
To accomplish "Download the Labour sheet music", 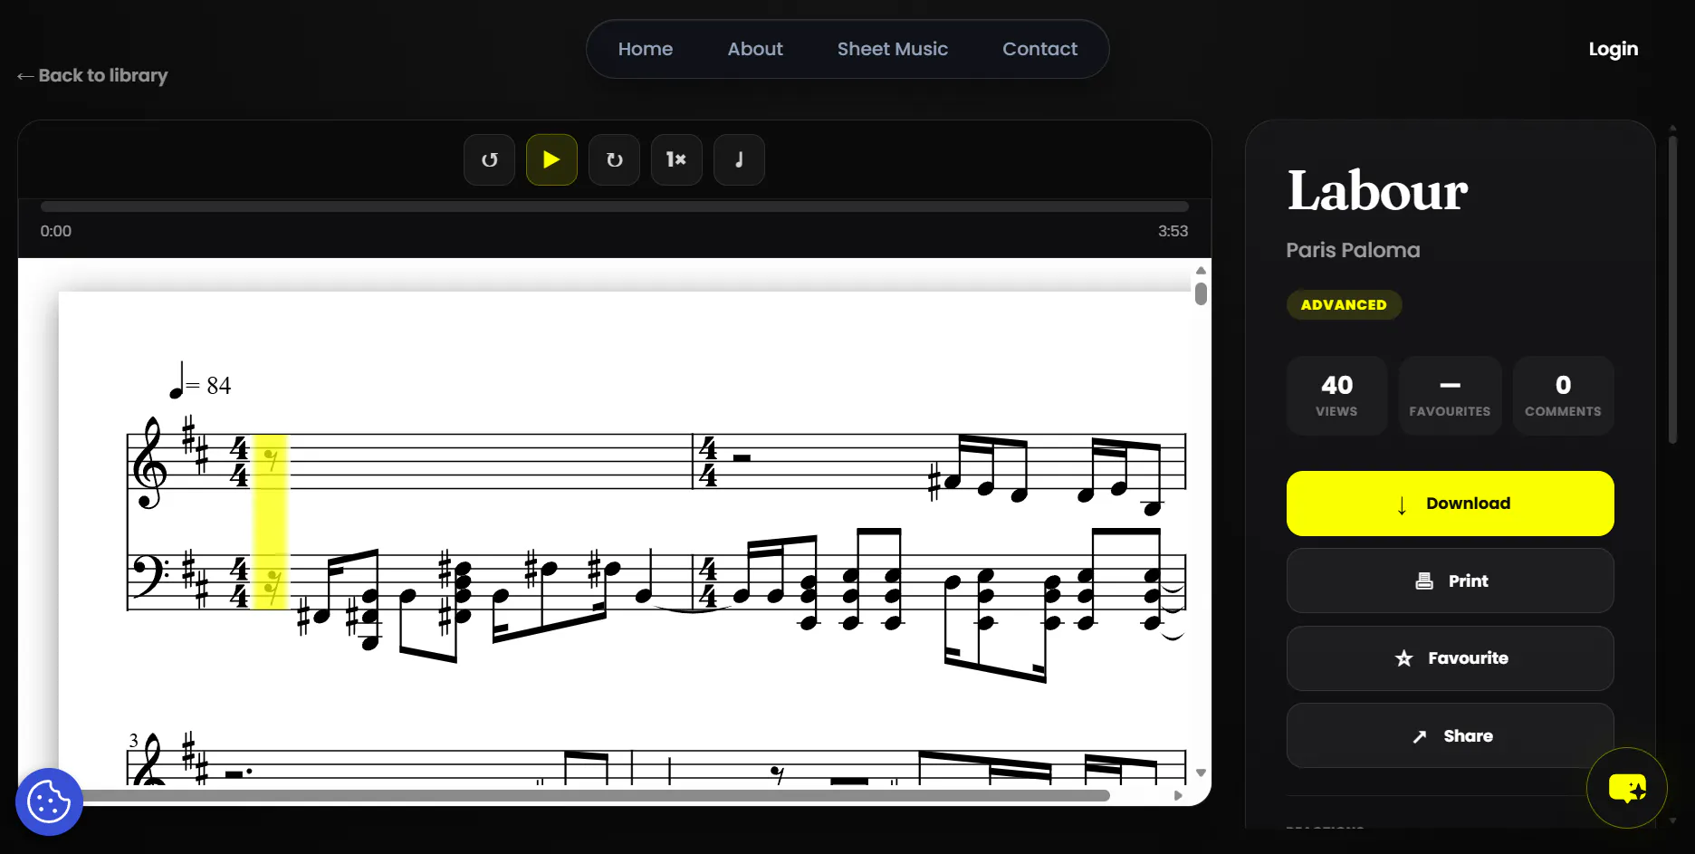I will pyautogui.click(x=1451, y=504).
